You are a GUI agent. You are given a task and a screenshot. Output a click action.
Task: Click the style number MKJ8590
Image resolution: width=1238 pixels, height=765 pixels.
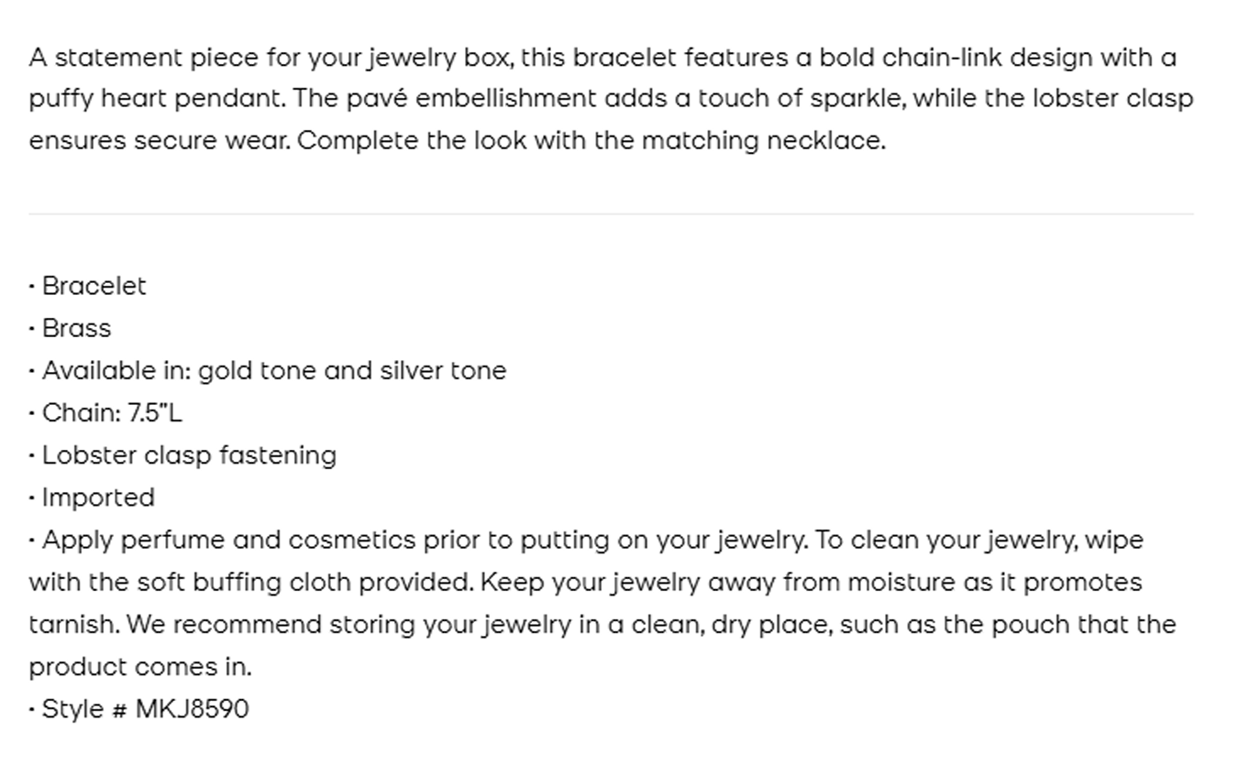coord(192,709)
